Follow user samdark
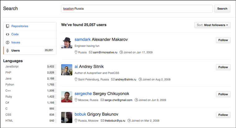Image resolution: width=236 pixels, height=128 pixels. [x=223, y=40]
